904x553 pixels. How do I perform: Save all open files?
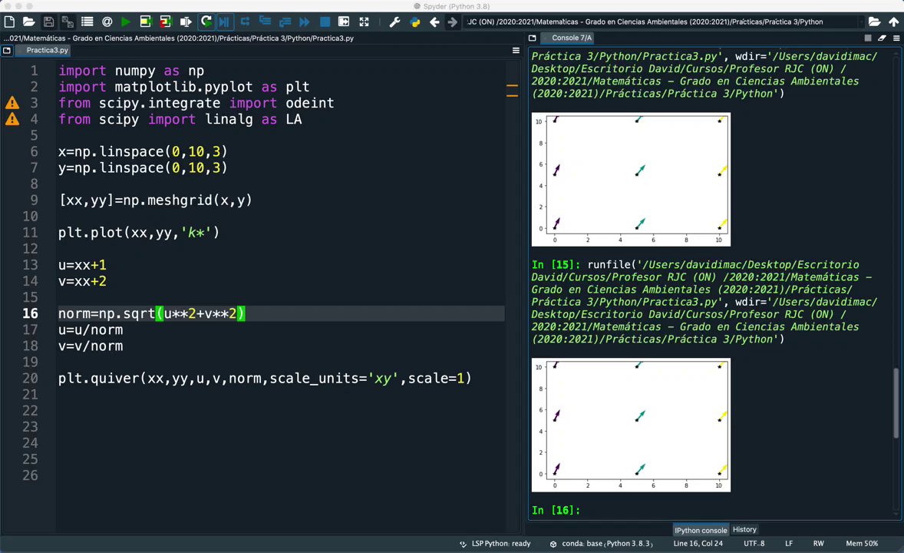[68, 22]
